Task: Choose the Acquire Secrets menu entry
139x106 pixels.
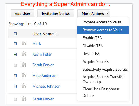Action: (x=103, y=61)
